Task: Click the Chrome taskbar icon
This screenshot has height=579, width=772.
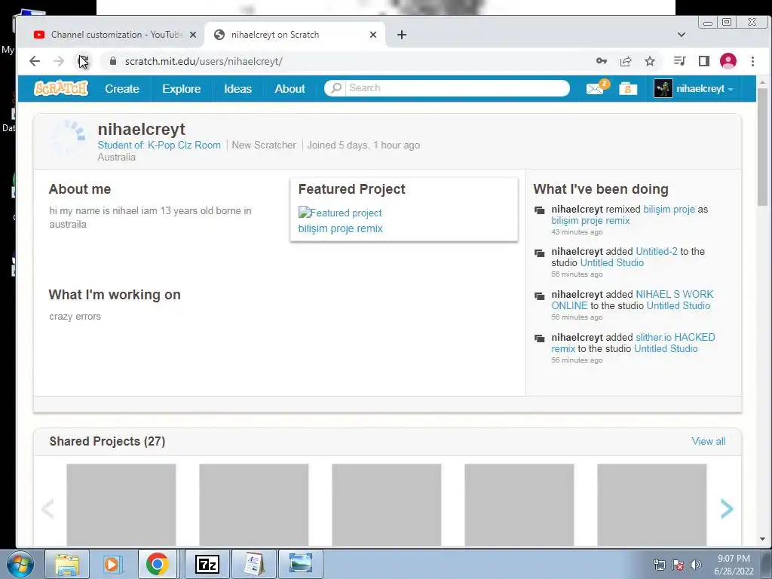Action: pyautogui.click(x=157, y=564)
